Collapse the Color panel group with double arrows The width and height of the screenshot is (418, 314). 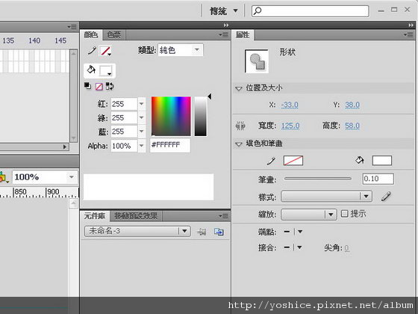click(226, 25)
